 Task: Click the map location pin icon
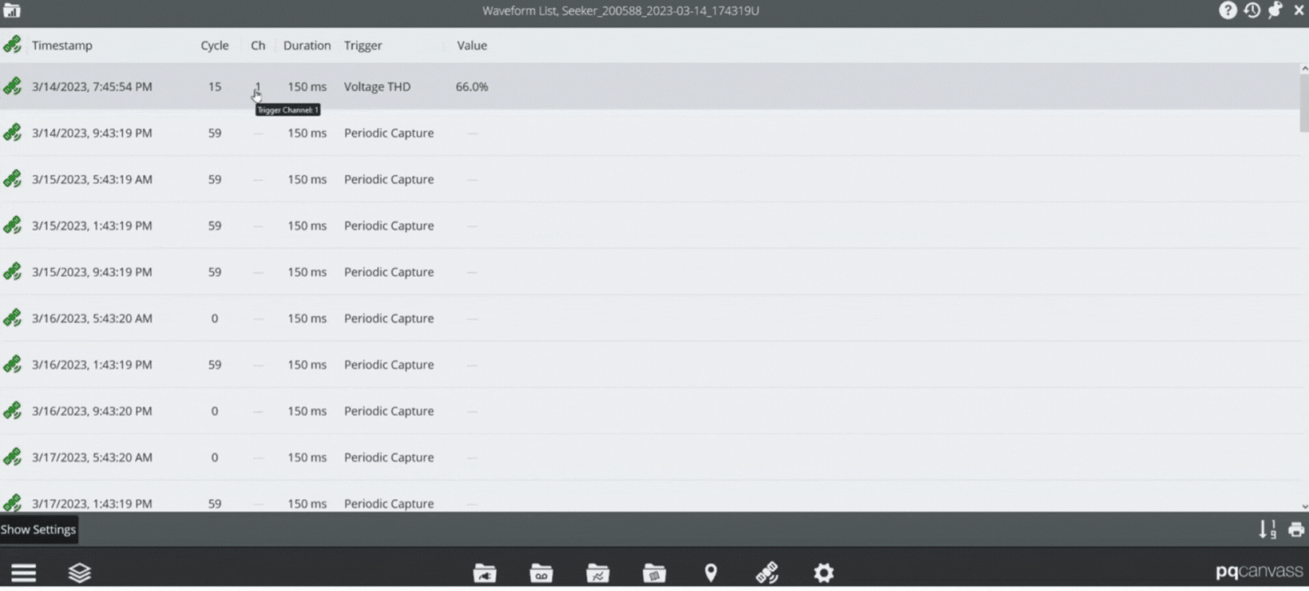click(x=711, y=573)
